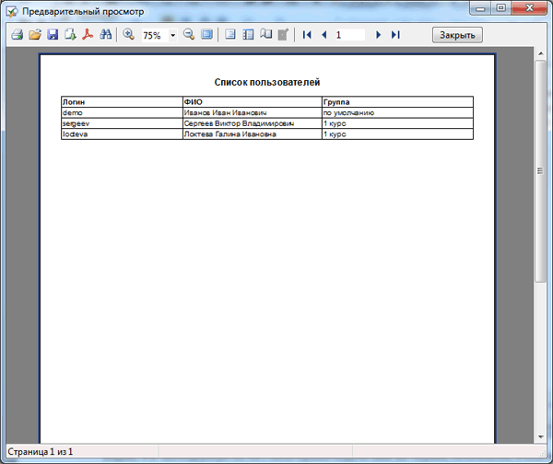553x464 pixels.
Task: Click the vertical scrollbar down arrow
Action: click(x=540, y=437)
